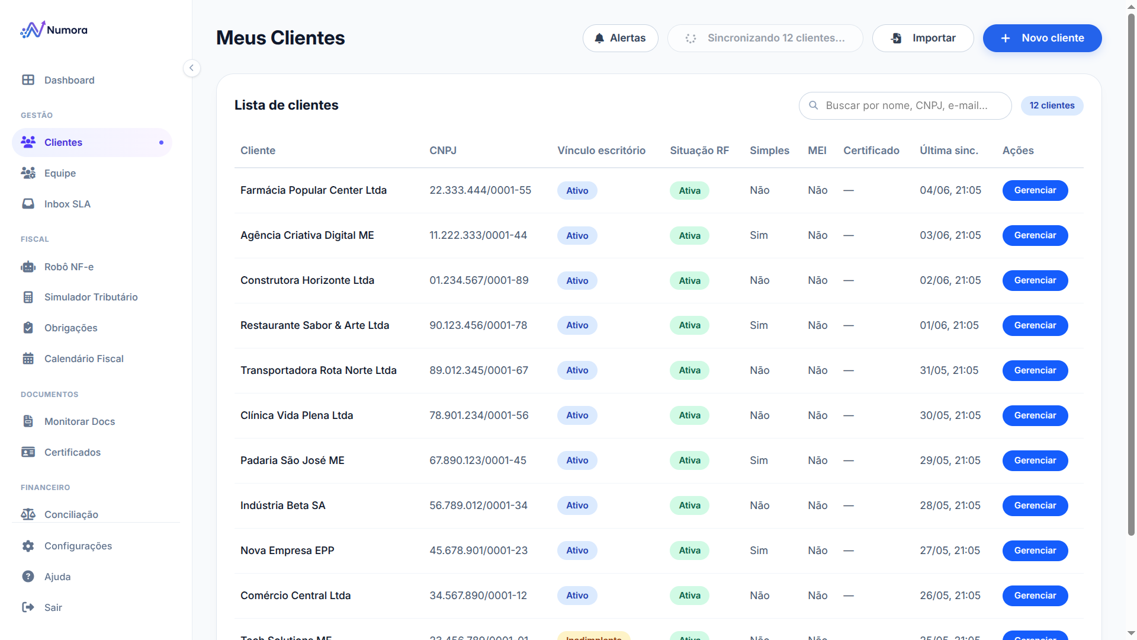Click the Vínculo escritório column header
This screenshot has height=640, width=1137.
[x=601, y=151]
